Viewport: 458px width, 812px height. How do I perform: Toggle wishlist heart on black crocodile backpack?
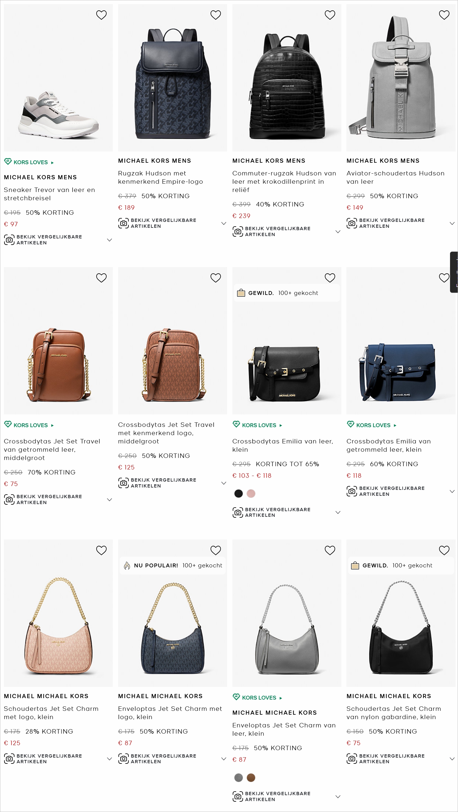pyautogui.click(x=330, y=15)
